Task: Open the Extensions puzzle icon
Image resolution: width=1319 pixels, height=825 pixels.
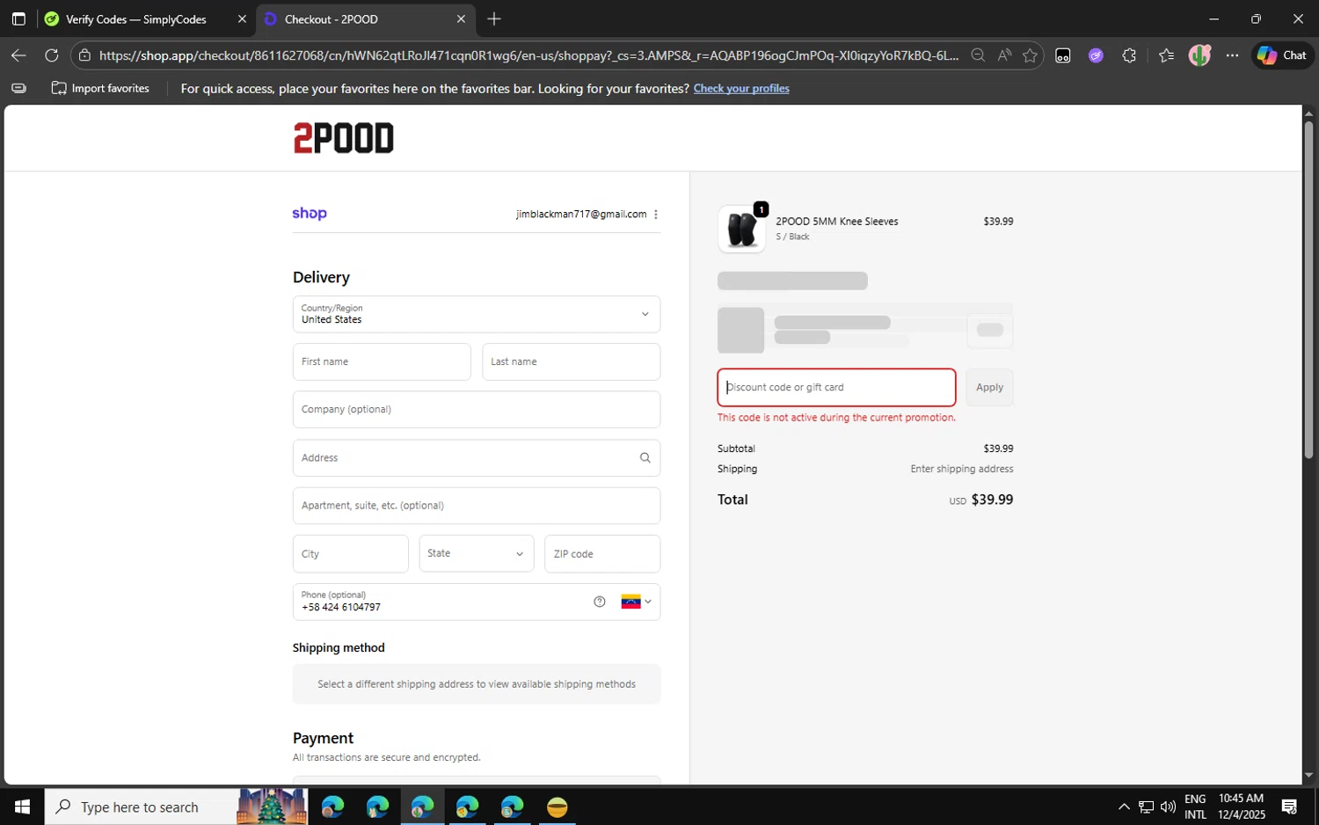Action: [x=1129, y=55]
